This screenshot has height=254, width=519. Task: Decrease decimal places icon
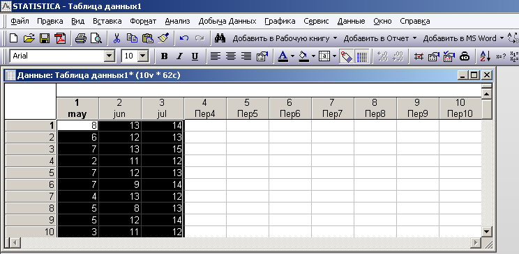coord(397,56)
